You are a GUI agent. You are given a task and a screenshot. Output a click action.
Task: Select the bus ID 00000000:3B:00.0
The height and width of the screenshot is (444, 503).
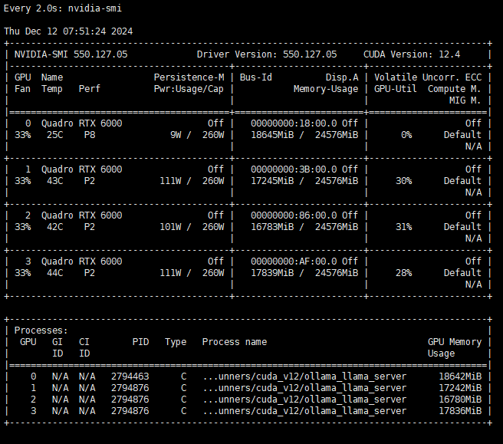tap(294, 169)
